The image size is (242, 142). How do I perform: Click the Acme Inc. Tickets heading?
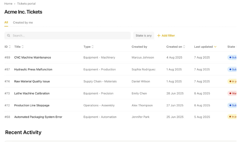click(23, 12)
